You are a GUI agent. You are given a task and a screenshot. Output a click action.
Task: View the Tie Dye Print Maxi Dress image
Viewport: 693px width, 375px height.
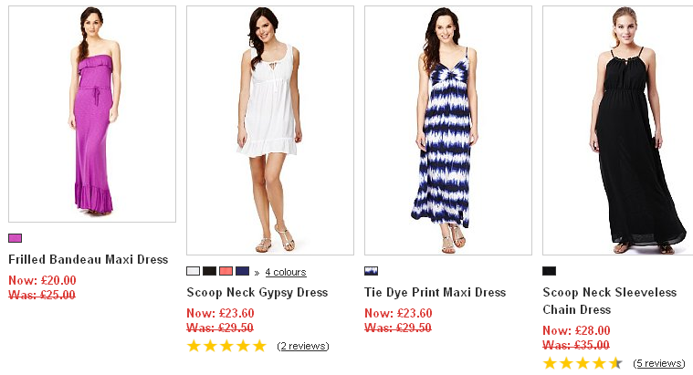coord(447,130)
